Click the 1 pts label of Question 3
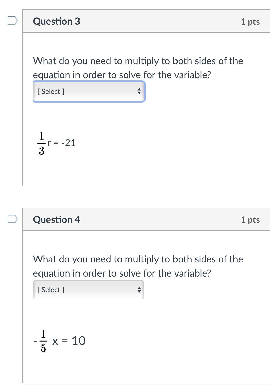Viewport: 275px width, 391px height. pos(250,22)
